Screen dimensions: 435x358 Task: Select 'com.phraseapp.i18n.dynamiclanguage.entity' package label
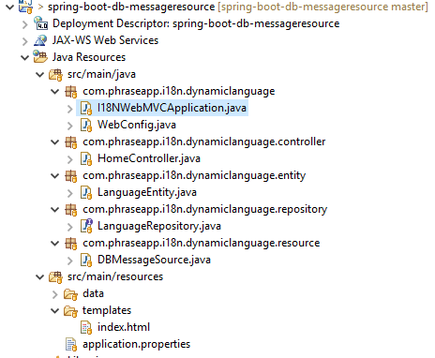click(x=194, y=175)
